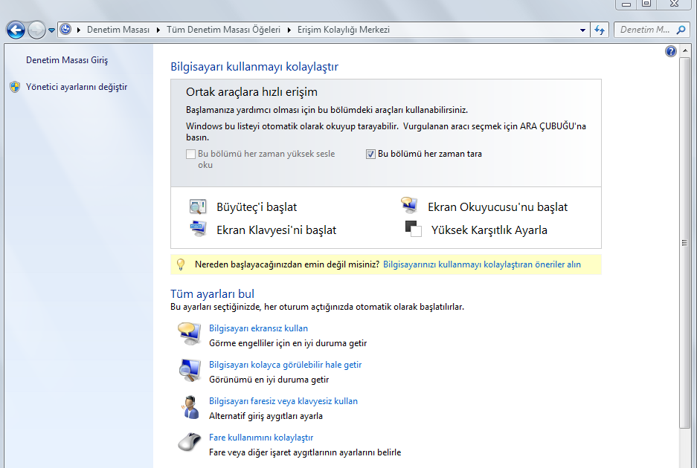
Task: Click the search magnifier icon
Action: (681, 30)
